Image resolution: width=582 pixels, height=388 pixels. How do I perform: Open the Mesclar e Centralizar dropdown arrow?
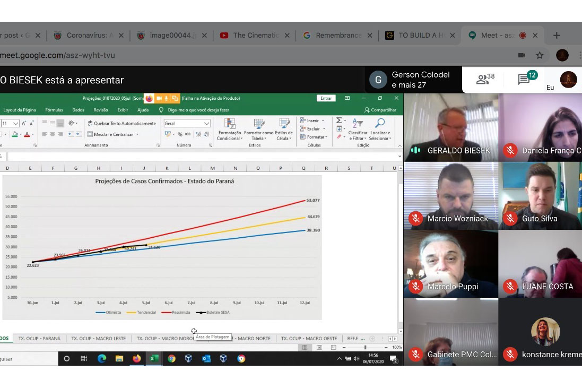click(137, 134)
